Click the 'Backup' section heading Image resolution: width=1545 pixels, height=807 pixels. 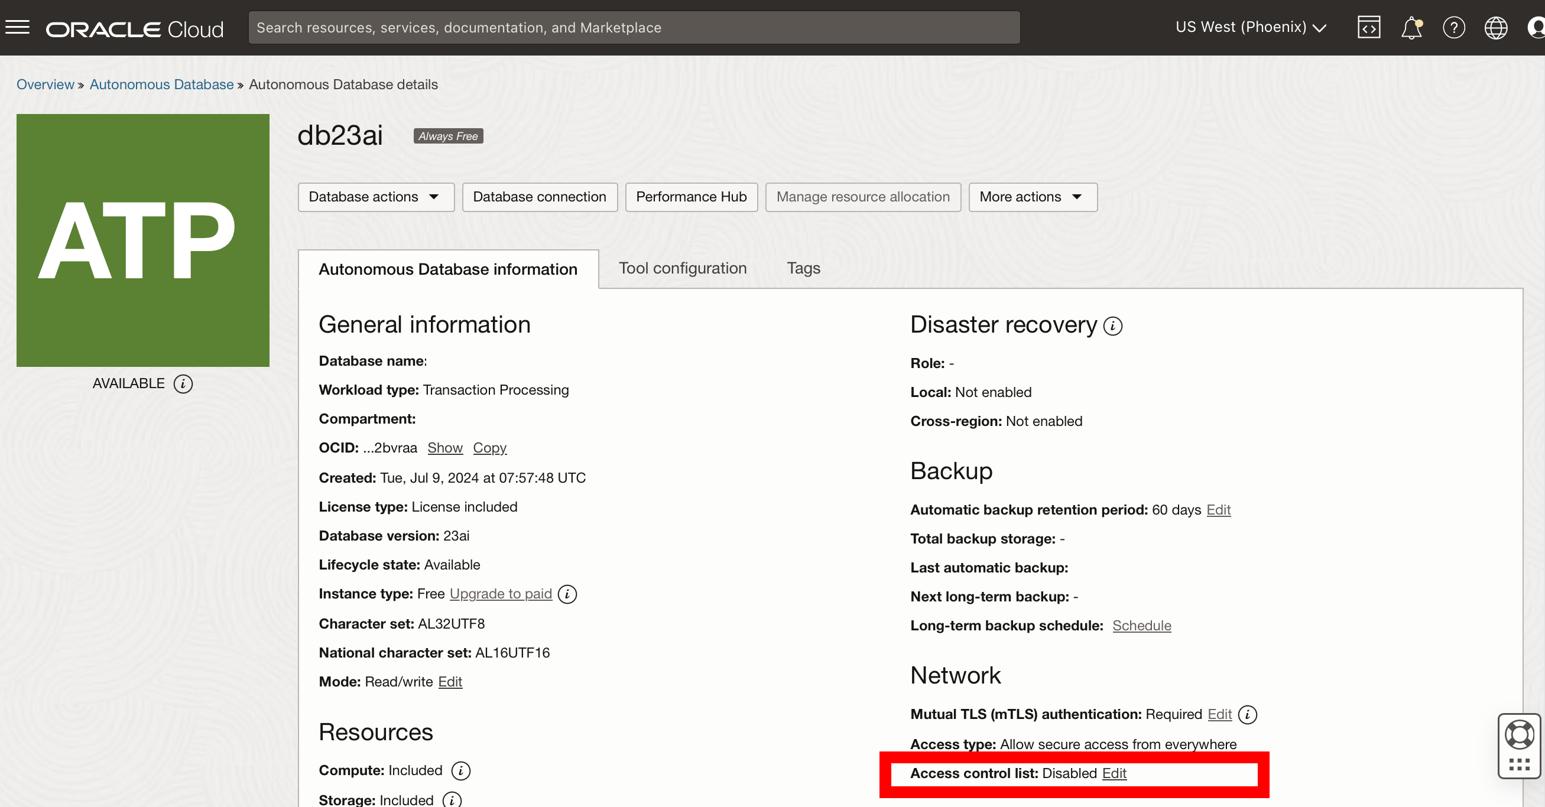coord(950,471)
